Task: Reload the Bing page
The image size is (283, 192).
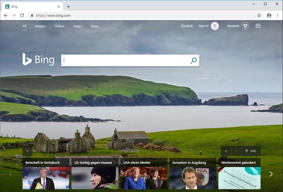Action: point(22,16)
